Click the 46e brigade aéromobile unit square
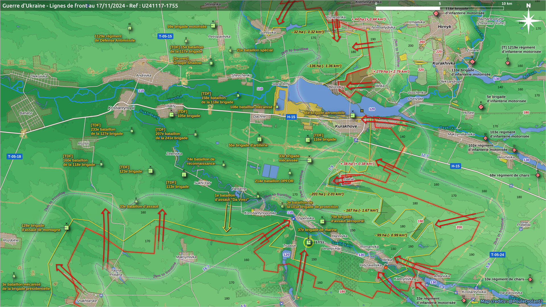The width and height of the screenshot is (546, 307). tap(352, 115)
